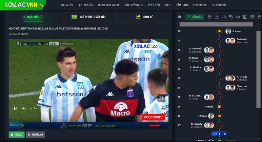The image size is (262, 142).
Task: Click M. Barrios player name
Action: (197, 124)
